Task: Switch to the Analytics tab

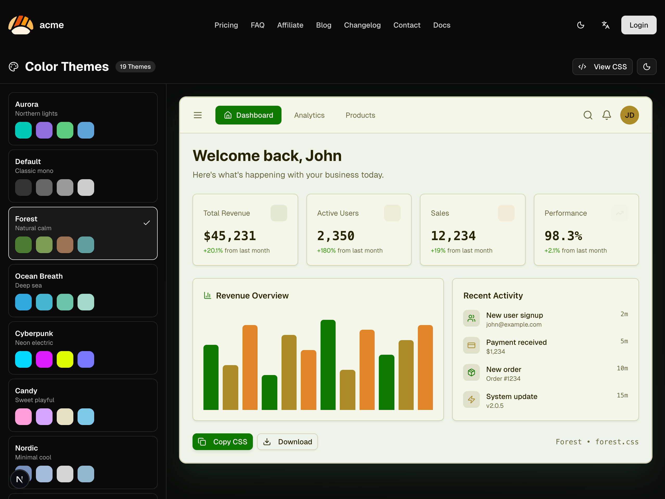Action: (x=309, y=115)
